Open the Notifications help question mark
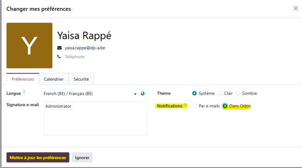The image size is (302, 168). pos(185,105)
